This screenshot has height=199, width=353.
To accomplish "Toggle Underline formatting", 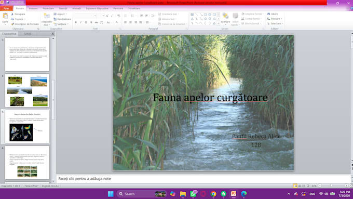I will point(86,22).
